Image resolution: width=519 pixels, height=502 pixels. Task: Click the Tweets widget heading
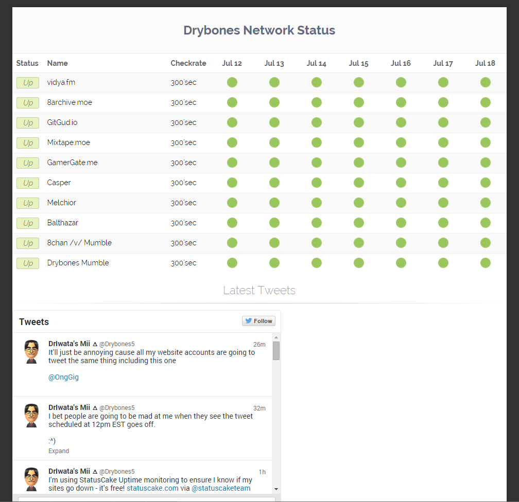click(x=34, y=322)
